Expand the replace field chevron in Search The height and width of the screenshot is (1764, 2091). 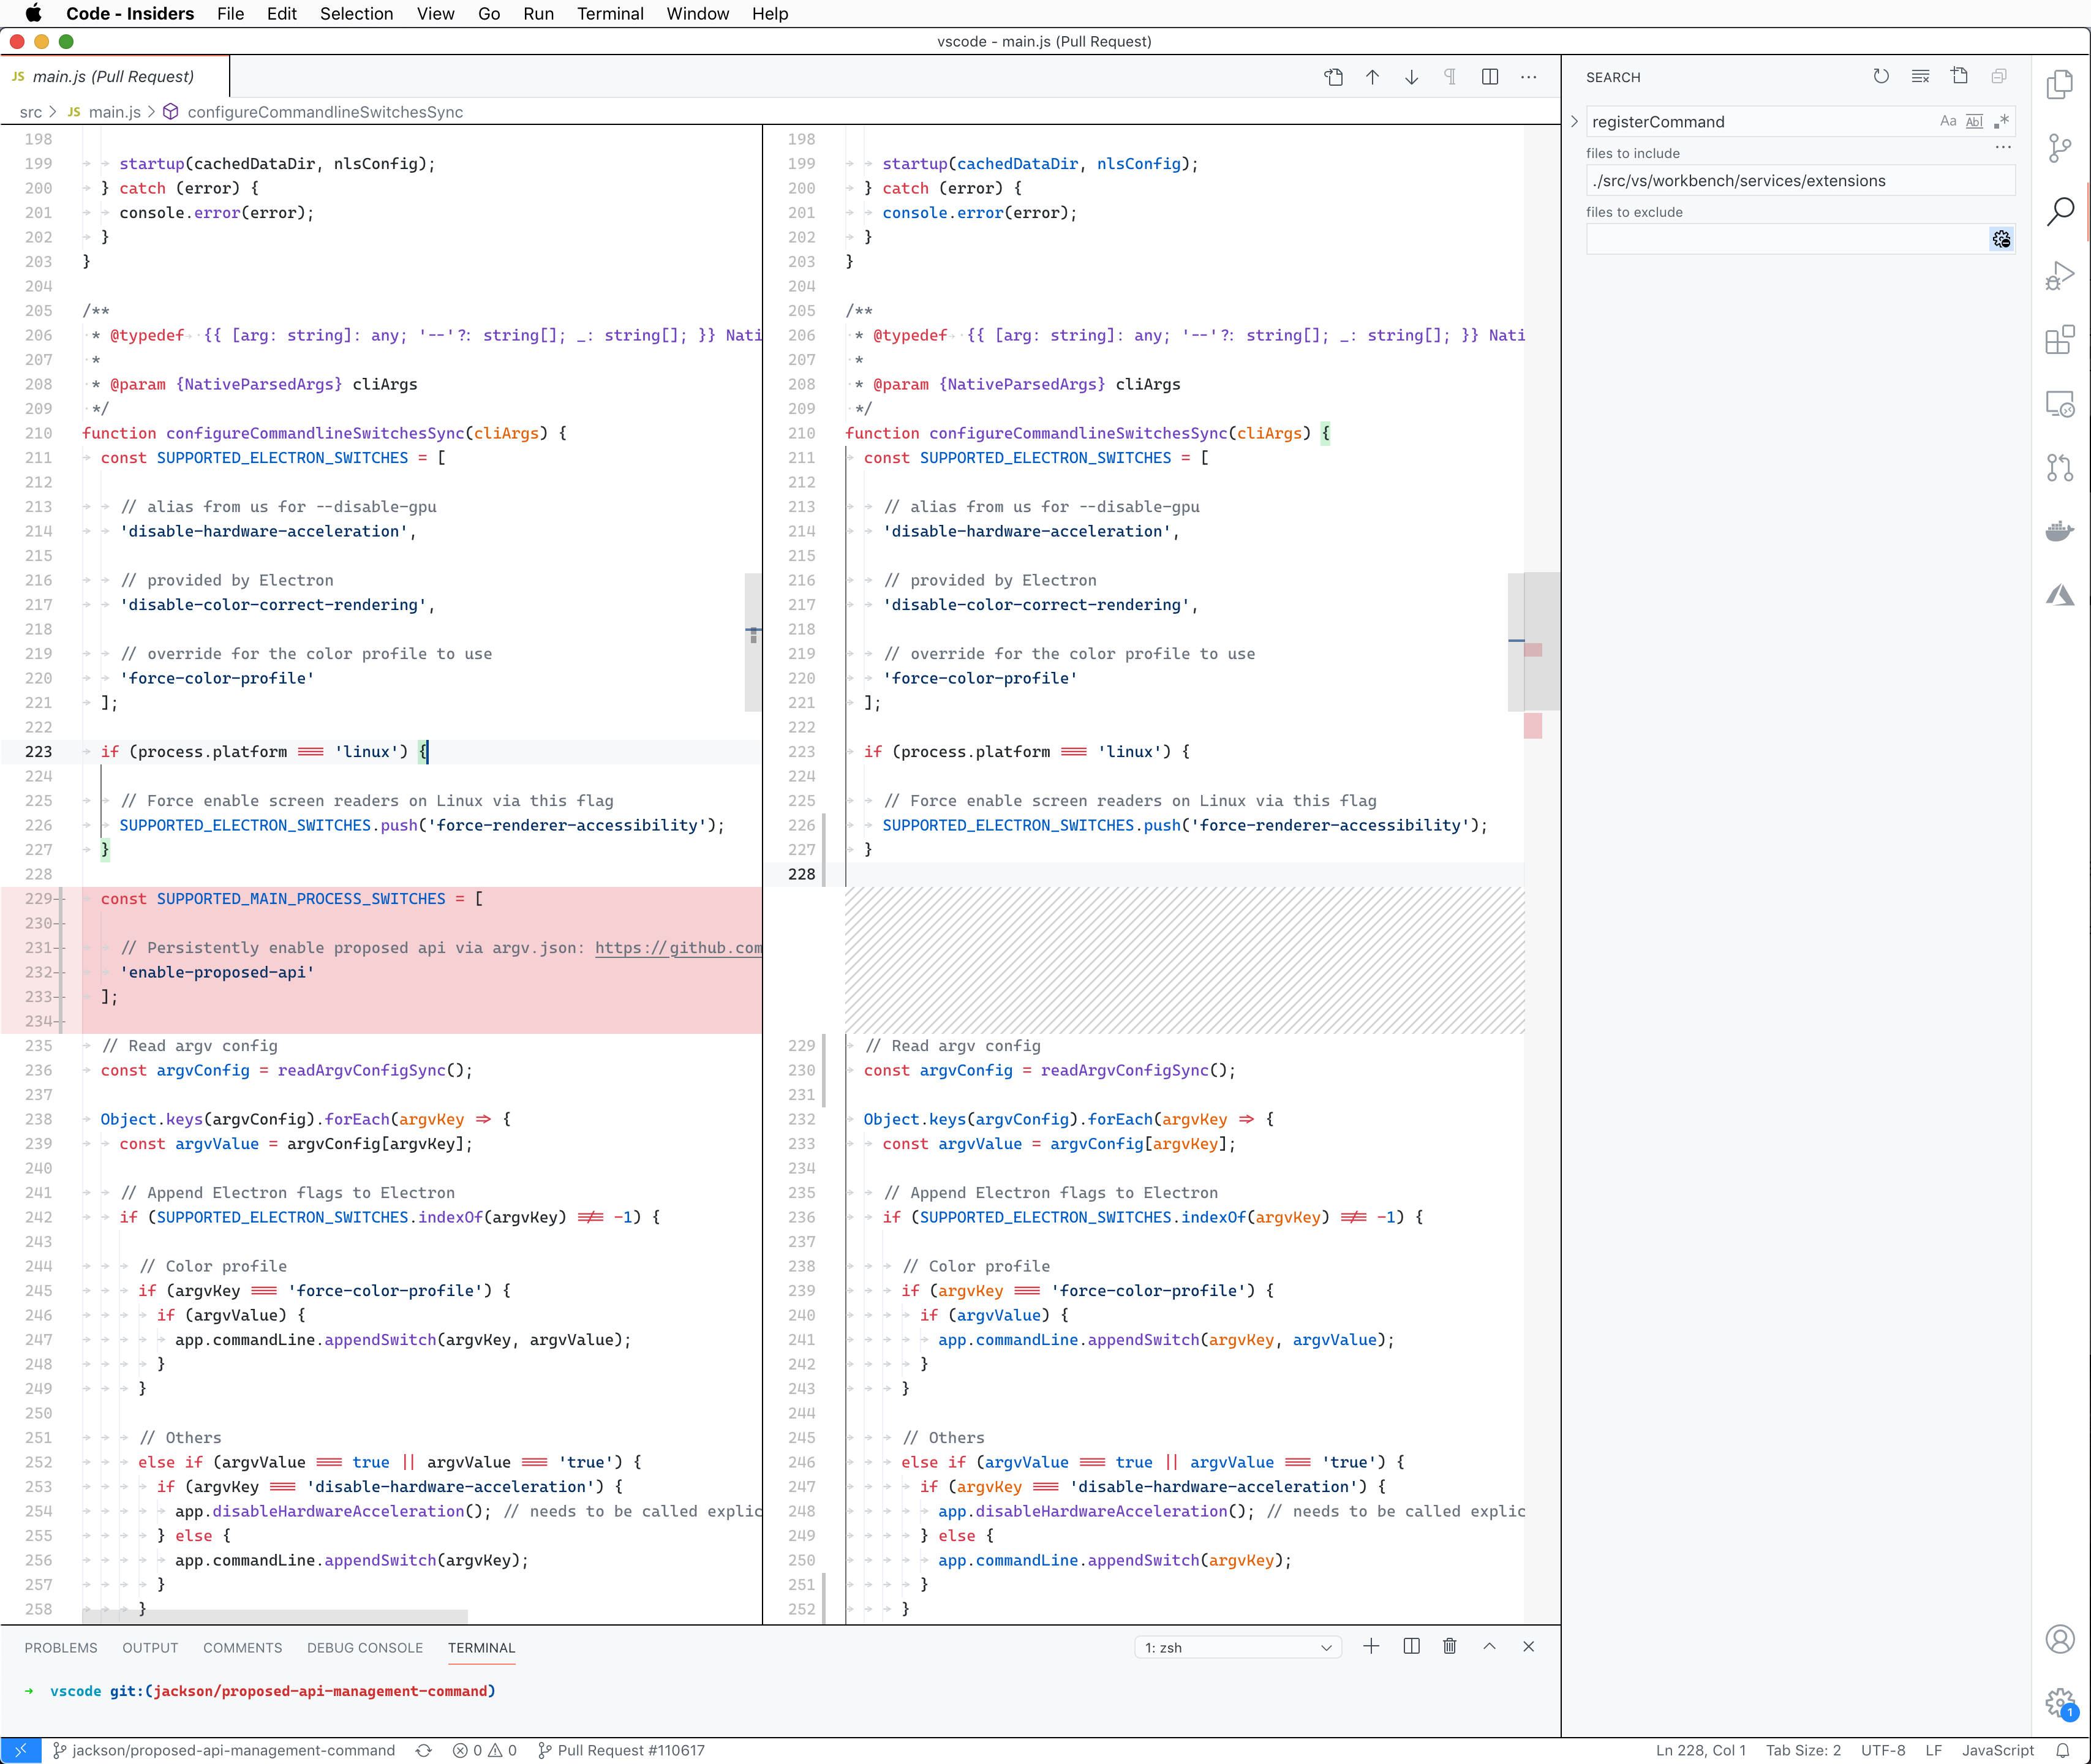(1573, 121)
